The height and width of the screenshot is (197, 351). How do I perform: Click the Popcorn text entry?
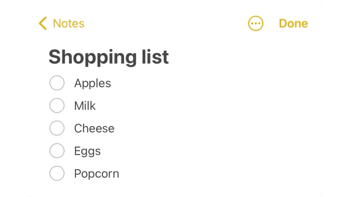pyautogui.click(x=97, y=174)
